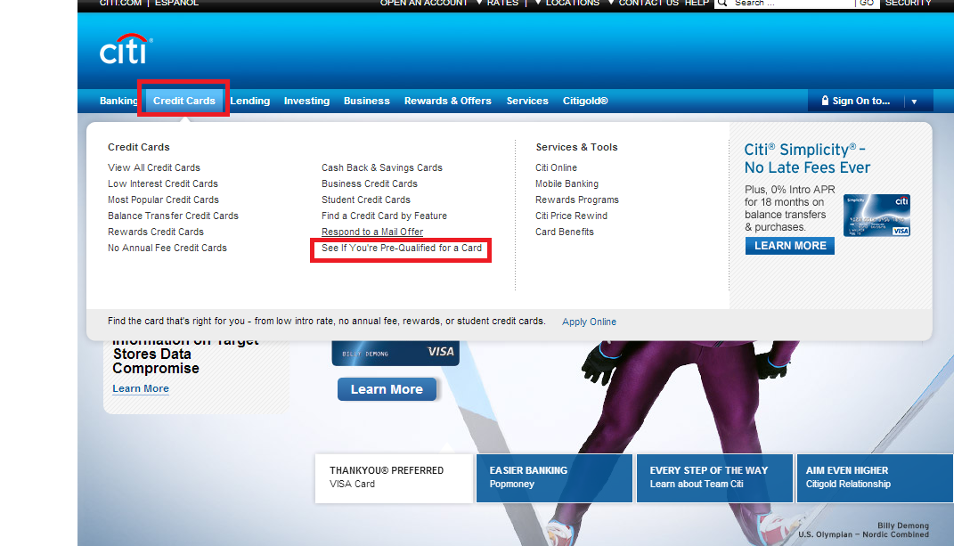Select the Aim Even Higher Citigold tile
The image size is (970, 546).
(x=875, y=478)
